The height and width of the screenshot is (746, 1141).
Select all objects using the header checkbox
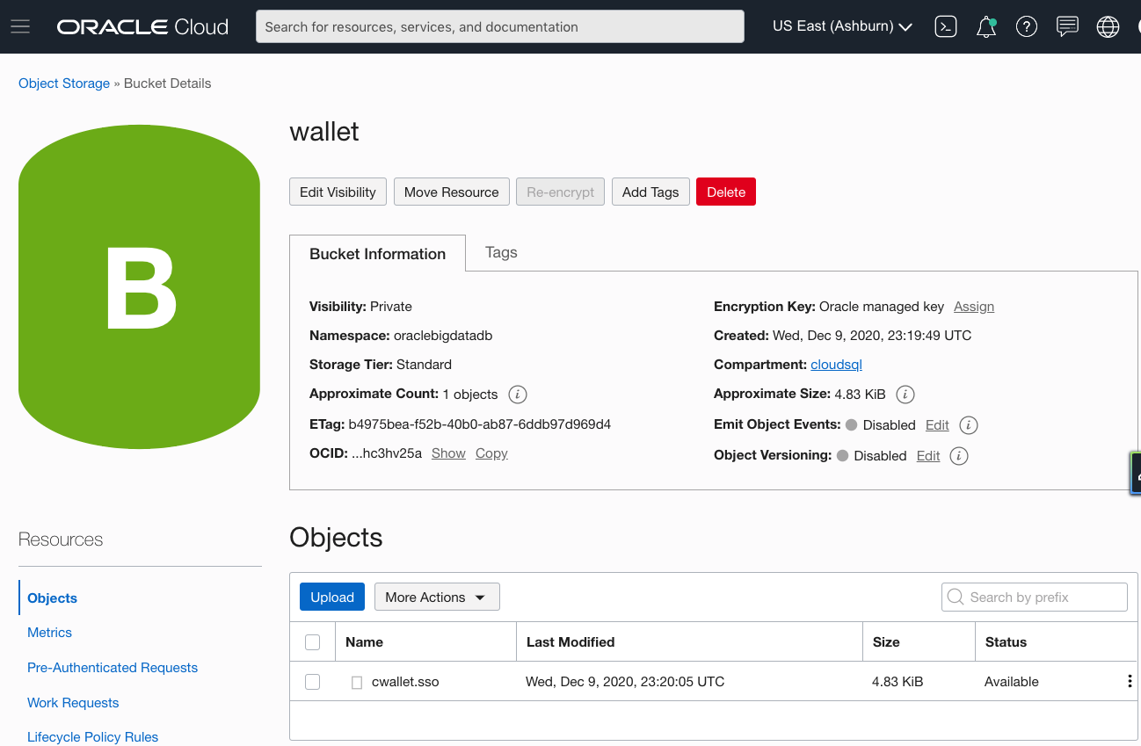(x=312, y=641)
